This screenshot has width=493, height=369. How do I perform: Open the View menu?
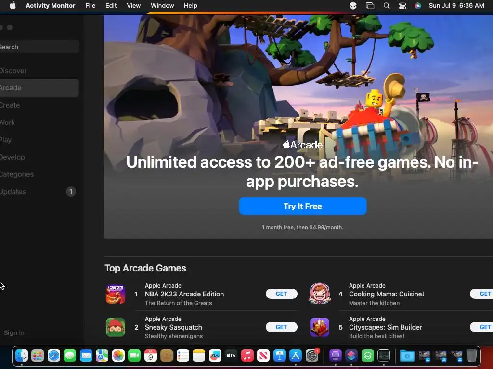coord(134,5)
